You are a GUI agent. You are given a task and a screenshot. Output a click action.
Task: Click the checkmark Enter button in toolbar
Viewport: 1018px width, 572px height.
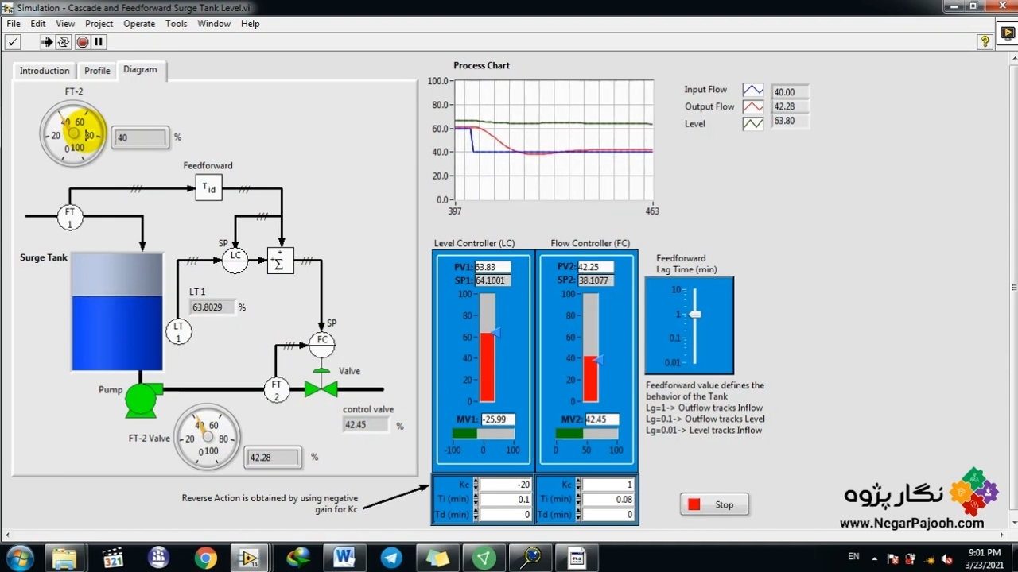click(13, 42)
